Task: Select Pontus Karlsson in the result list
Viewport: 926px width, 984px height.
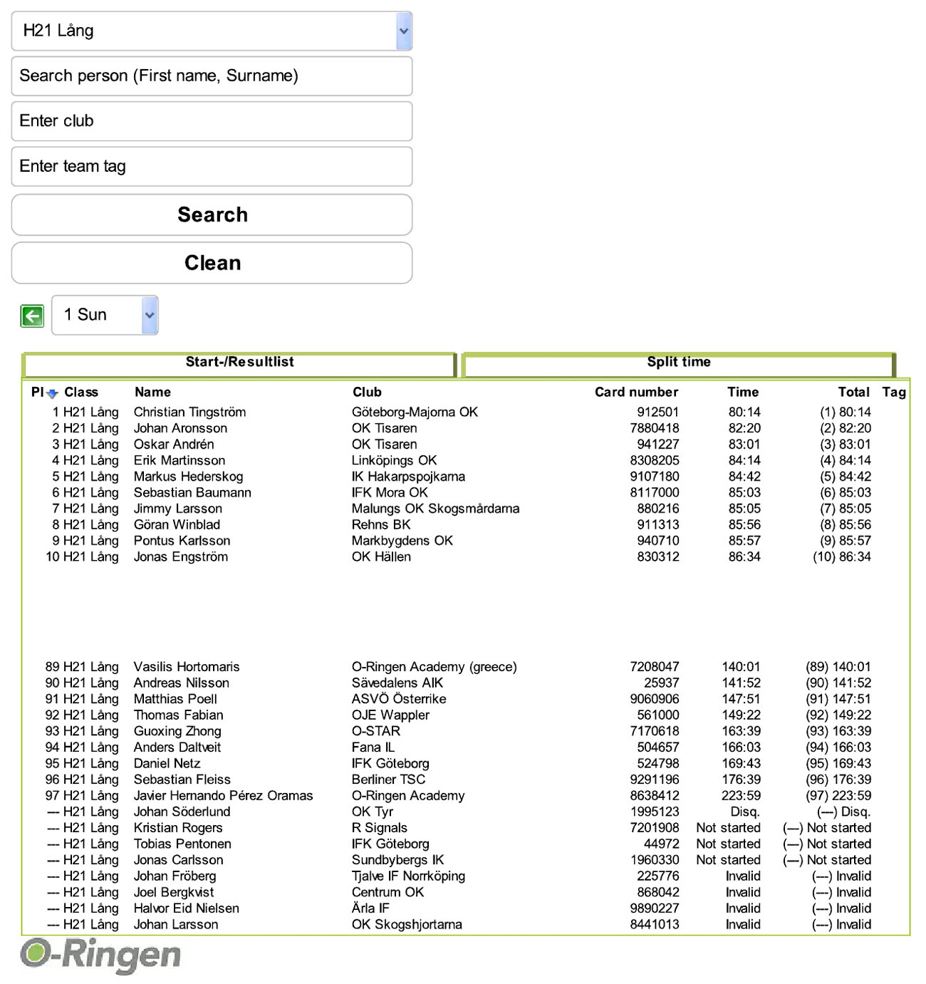Action: pyautogui.click(x=182, y=541)
